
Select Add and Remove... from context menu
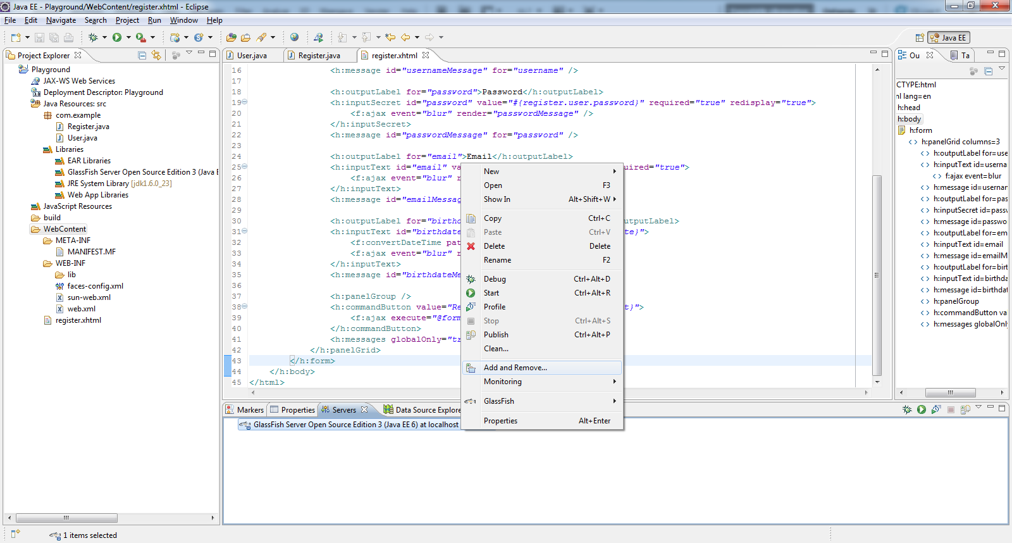coord(515,368)
